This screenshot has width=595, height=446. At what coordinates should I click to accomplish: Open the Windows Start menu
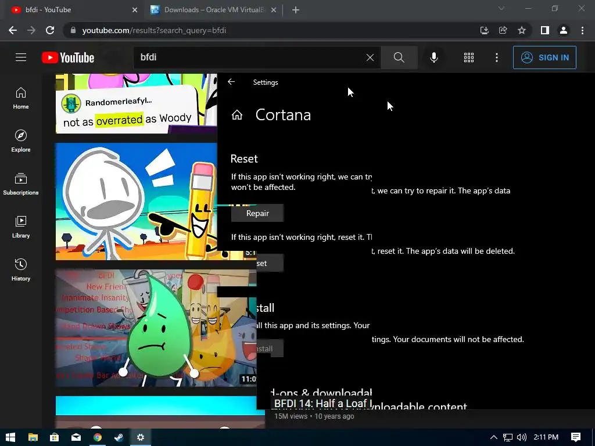click(x=10, y=437)
